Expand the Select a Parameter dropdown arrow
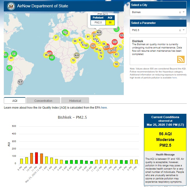 click(x=184, y=30)
